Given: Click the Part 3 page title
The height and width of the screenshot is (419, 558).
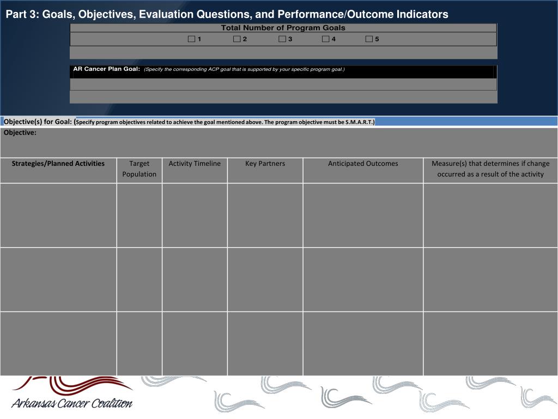Looking at the screenshot, I should pyautogui.click(x=227, y=14).
